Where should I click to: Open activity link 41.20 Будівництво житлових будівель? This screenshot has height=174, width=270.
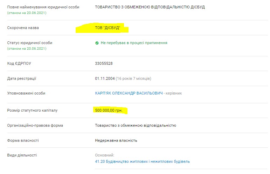coord(142,161)
